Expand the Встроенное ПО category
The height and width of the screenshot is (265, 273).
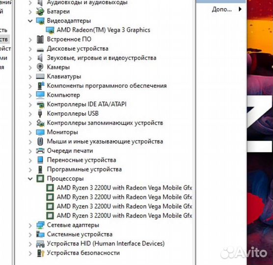(x=30, y=40)
